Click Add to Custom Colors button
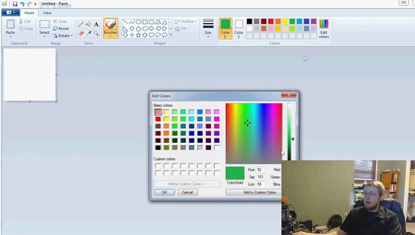Screen dimensions: 415x235 (x=254, y=193)
